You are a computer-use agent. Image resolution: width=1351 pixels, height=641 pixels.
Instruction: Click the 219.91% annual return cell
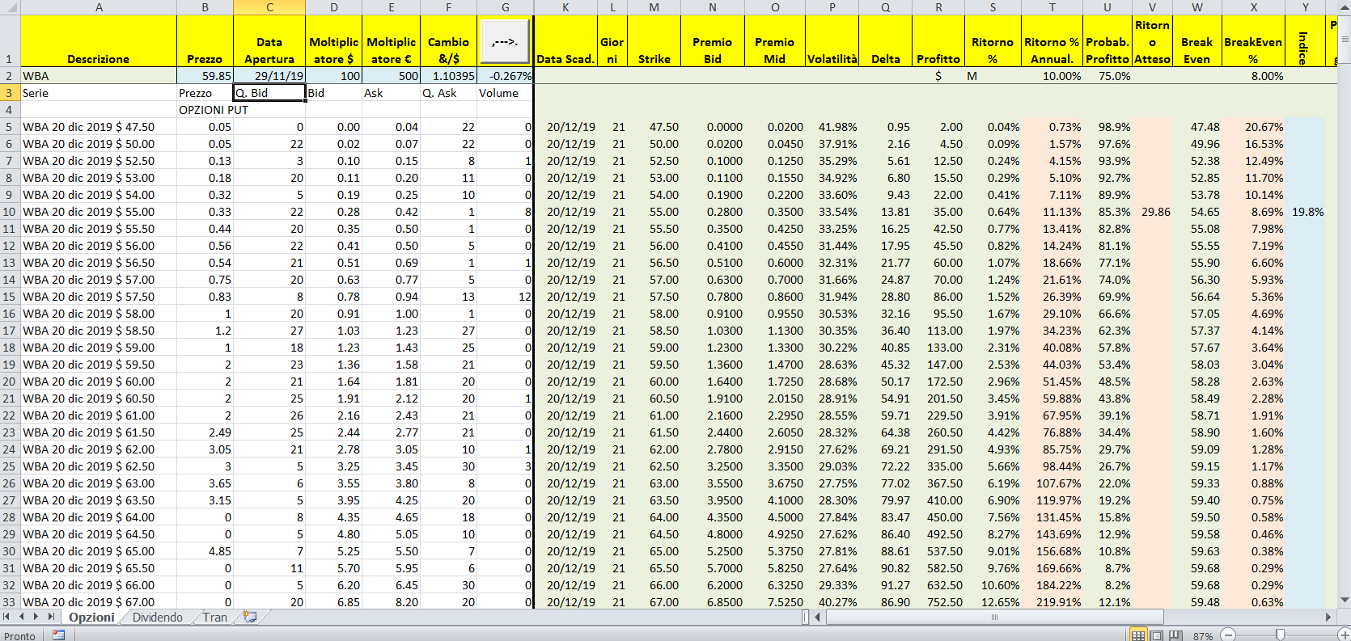click(1052, 602)
